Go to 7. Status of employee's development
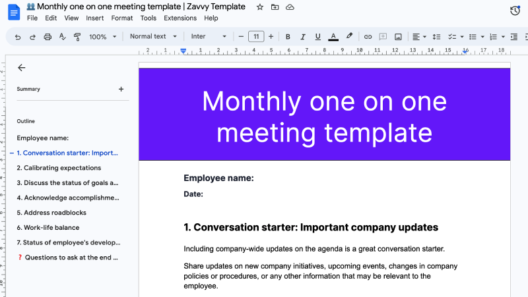528x297 pixels. point(69,242)
